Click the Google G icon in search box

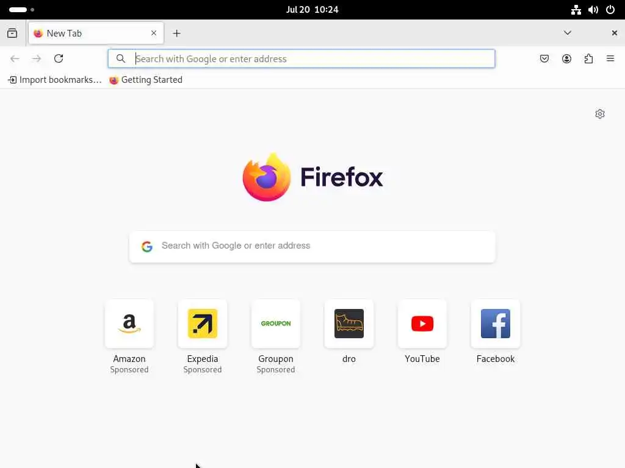147,246
